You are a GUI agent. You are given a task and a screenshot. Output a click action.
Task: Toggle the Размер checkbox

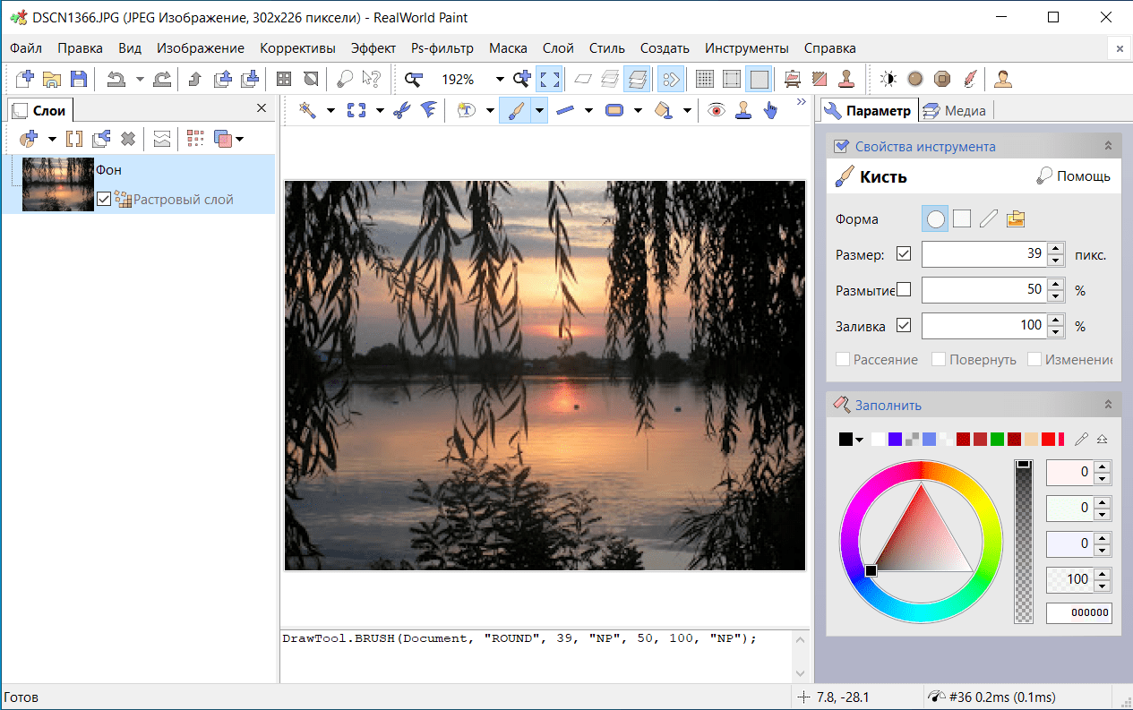coord(903,254)
